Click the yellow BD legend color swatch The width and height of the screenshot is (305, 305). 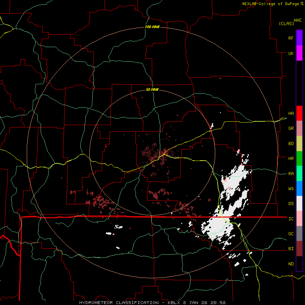[299, 143]
